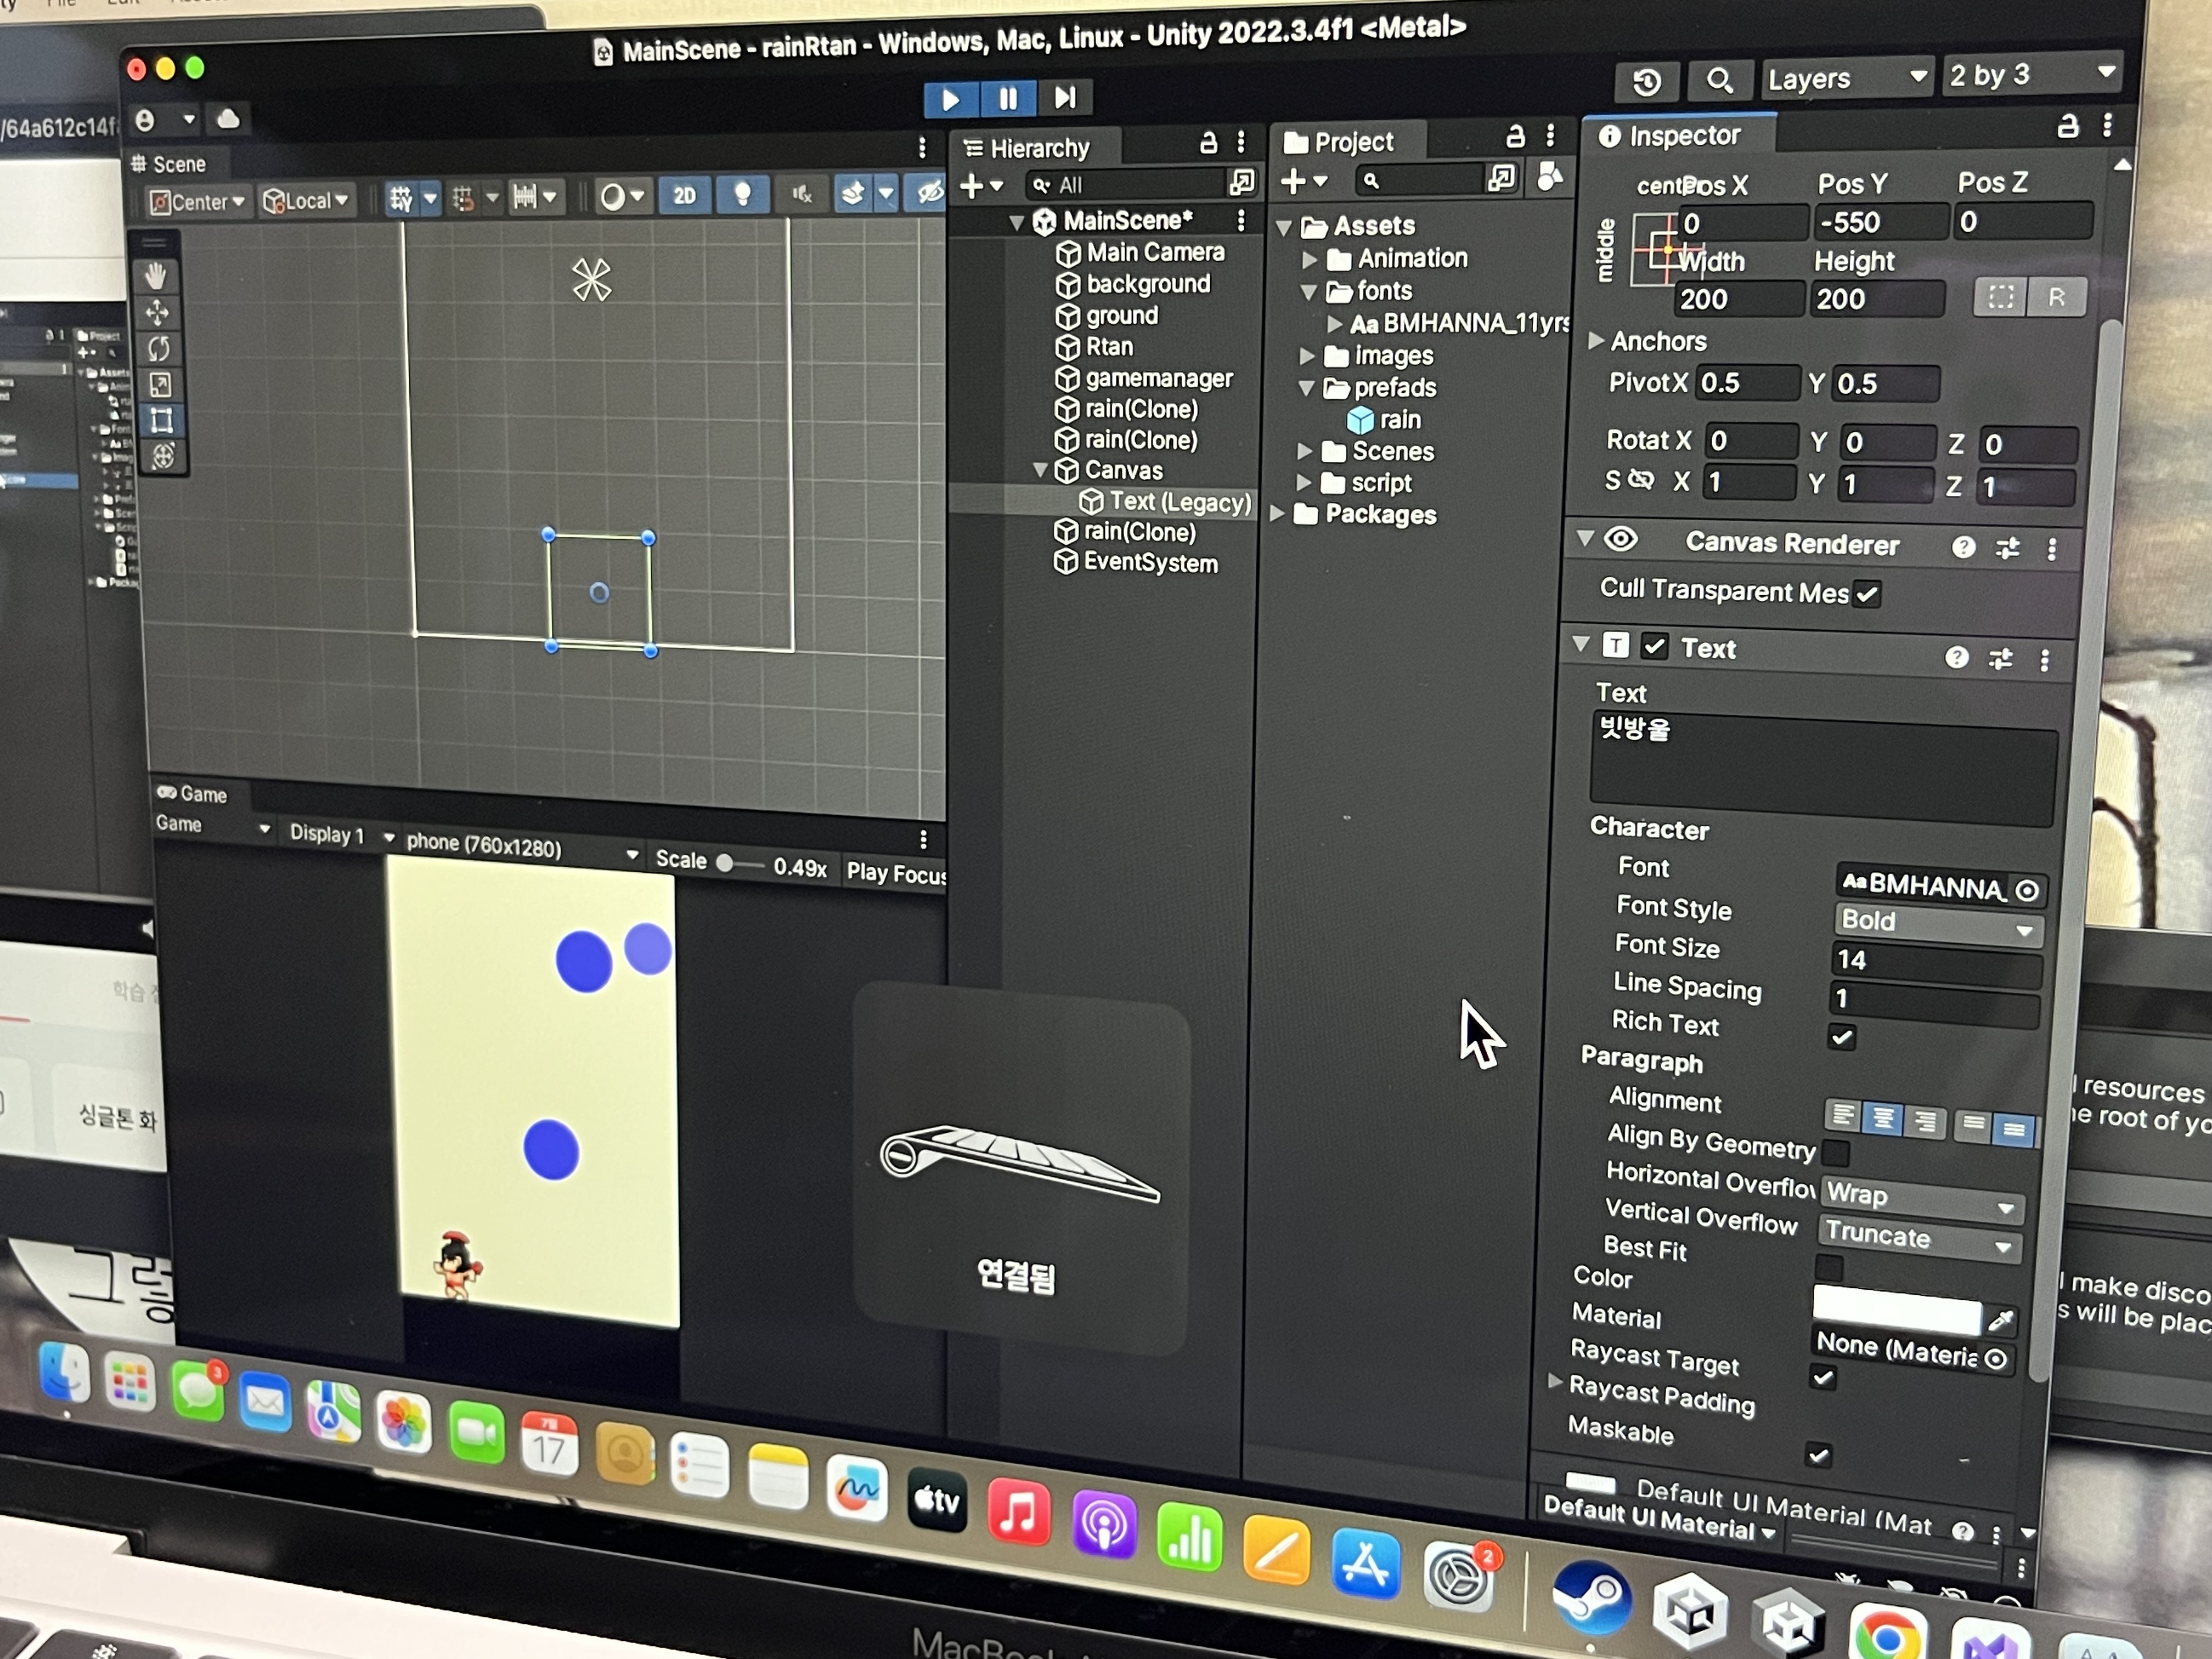
Task: Open the Layers dropdown
Action: pos(1847,78)
